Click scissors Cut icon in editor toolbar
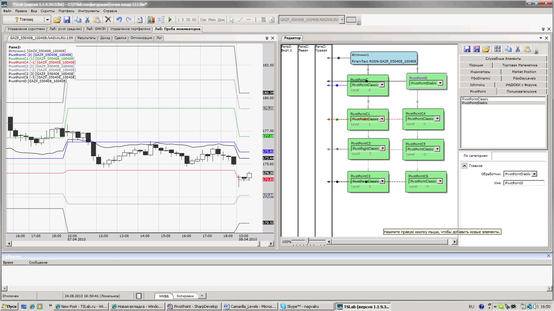Viewport: 554px width, 311px height. (x=518, y=49)
